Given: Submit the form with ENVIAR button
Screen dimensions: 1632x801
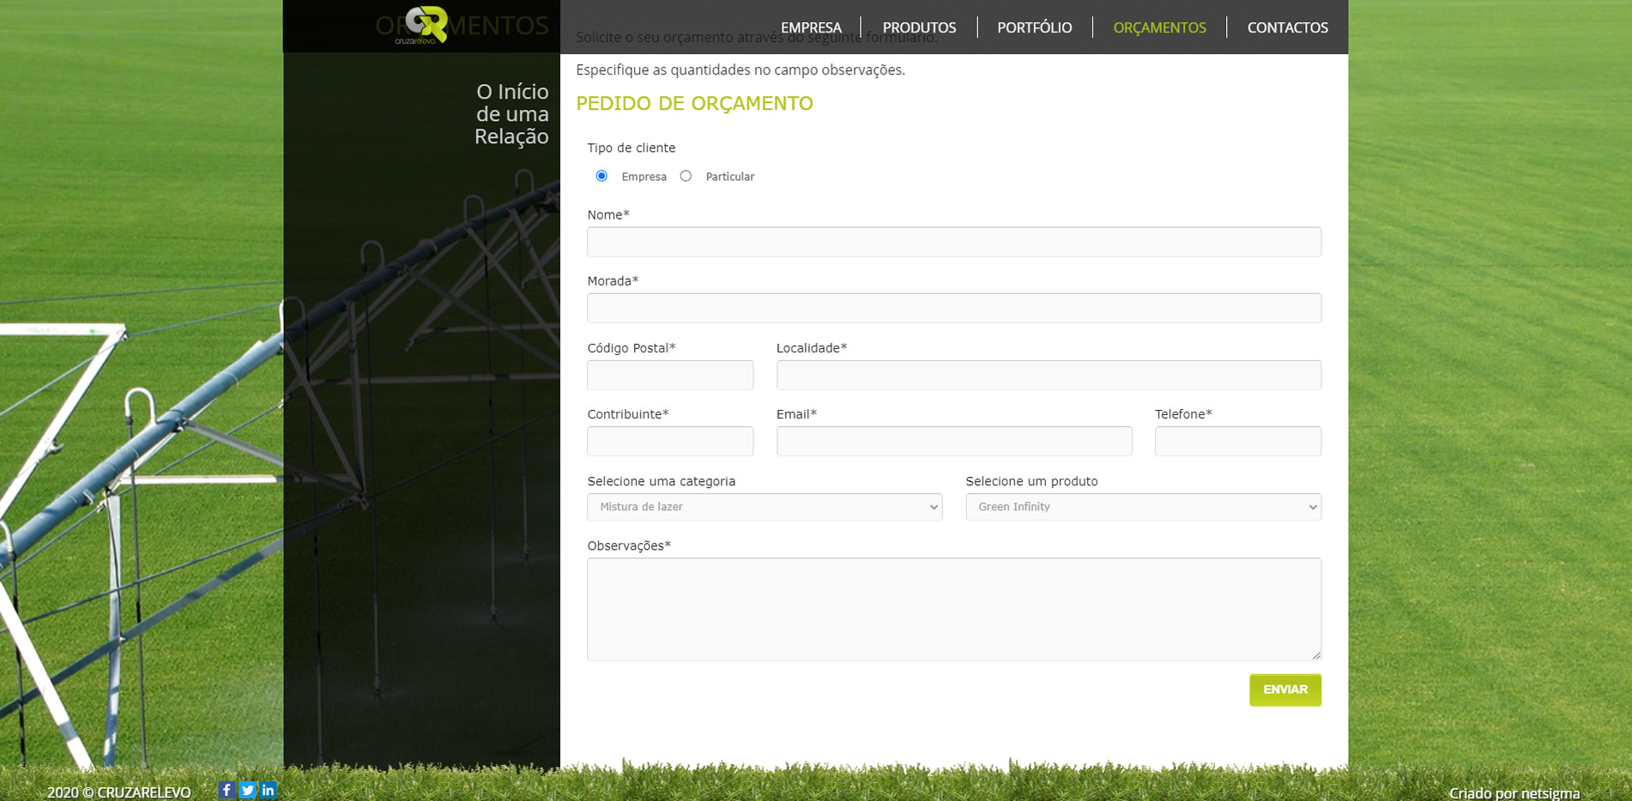Looking at the screenshot, I should click(1285, 690).
